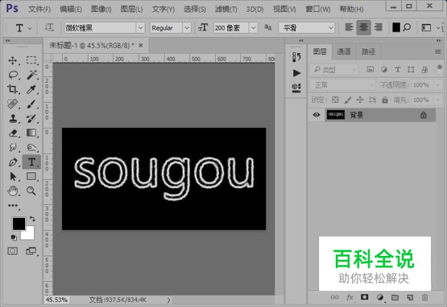
Task: Open the layer filter type dropdown
Action: tap(334, 69)
